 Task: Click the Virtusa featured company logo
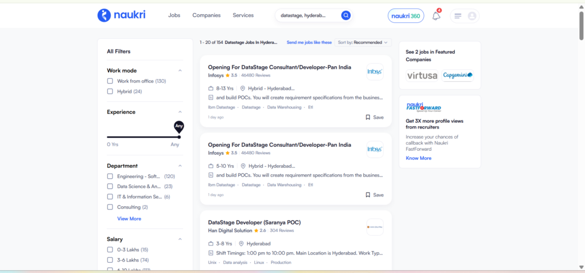coord(422,76)
